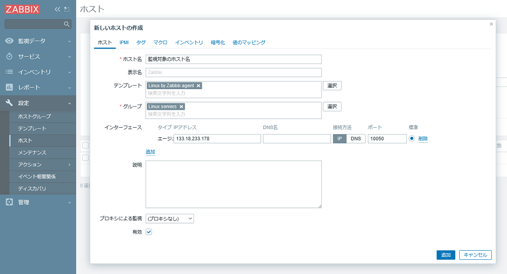507x274 pixels.
Task: Switch to the IPMI tab
Action: click(124, 43)
